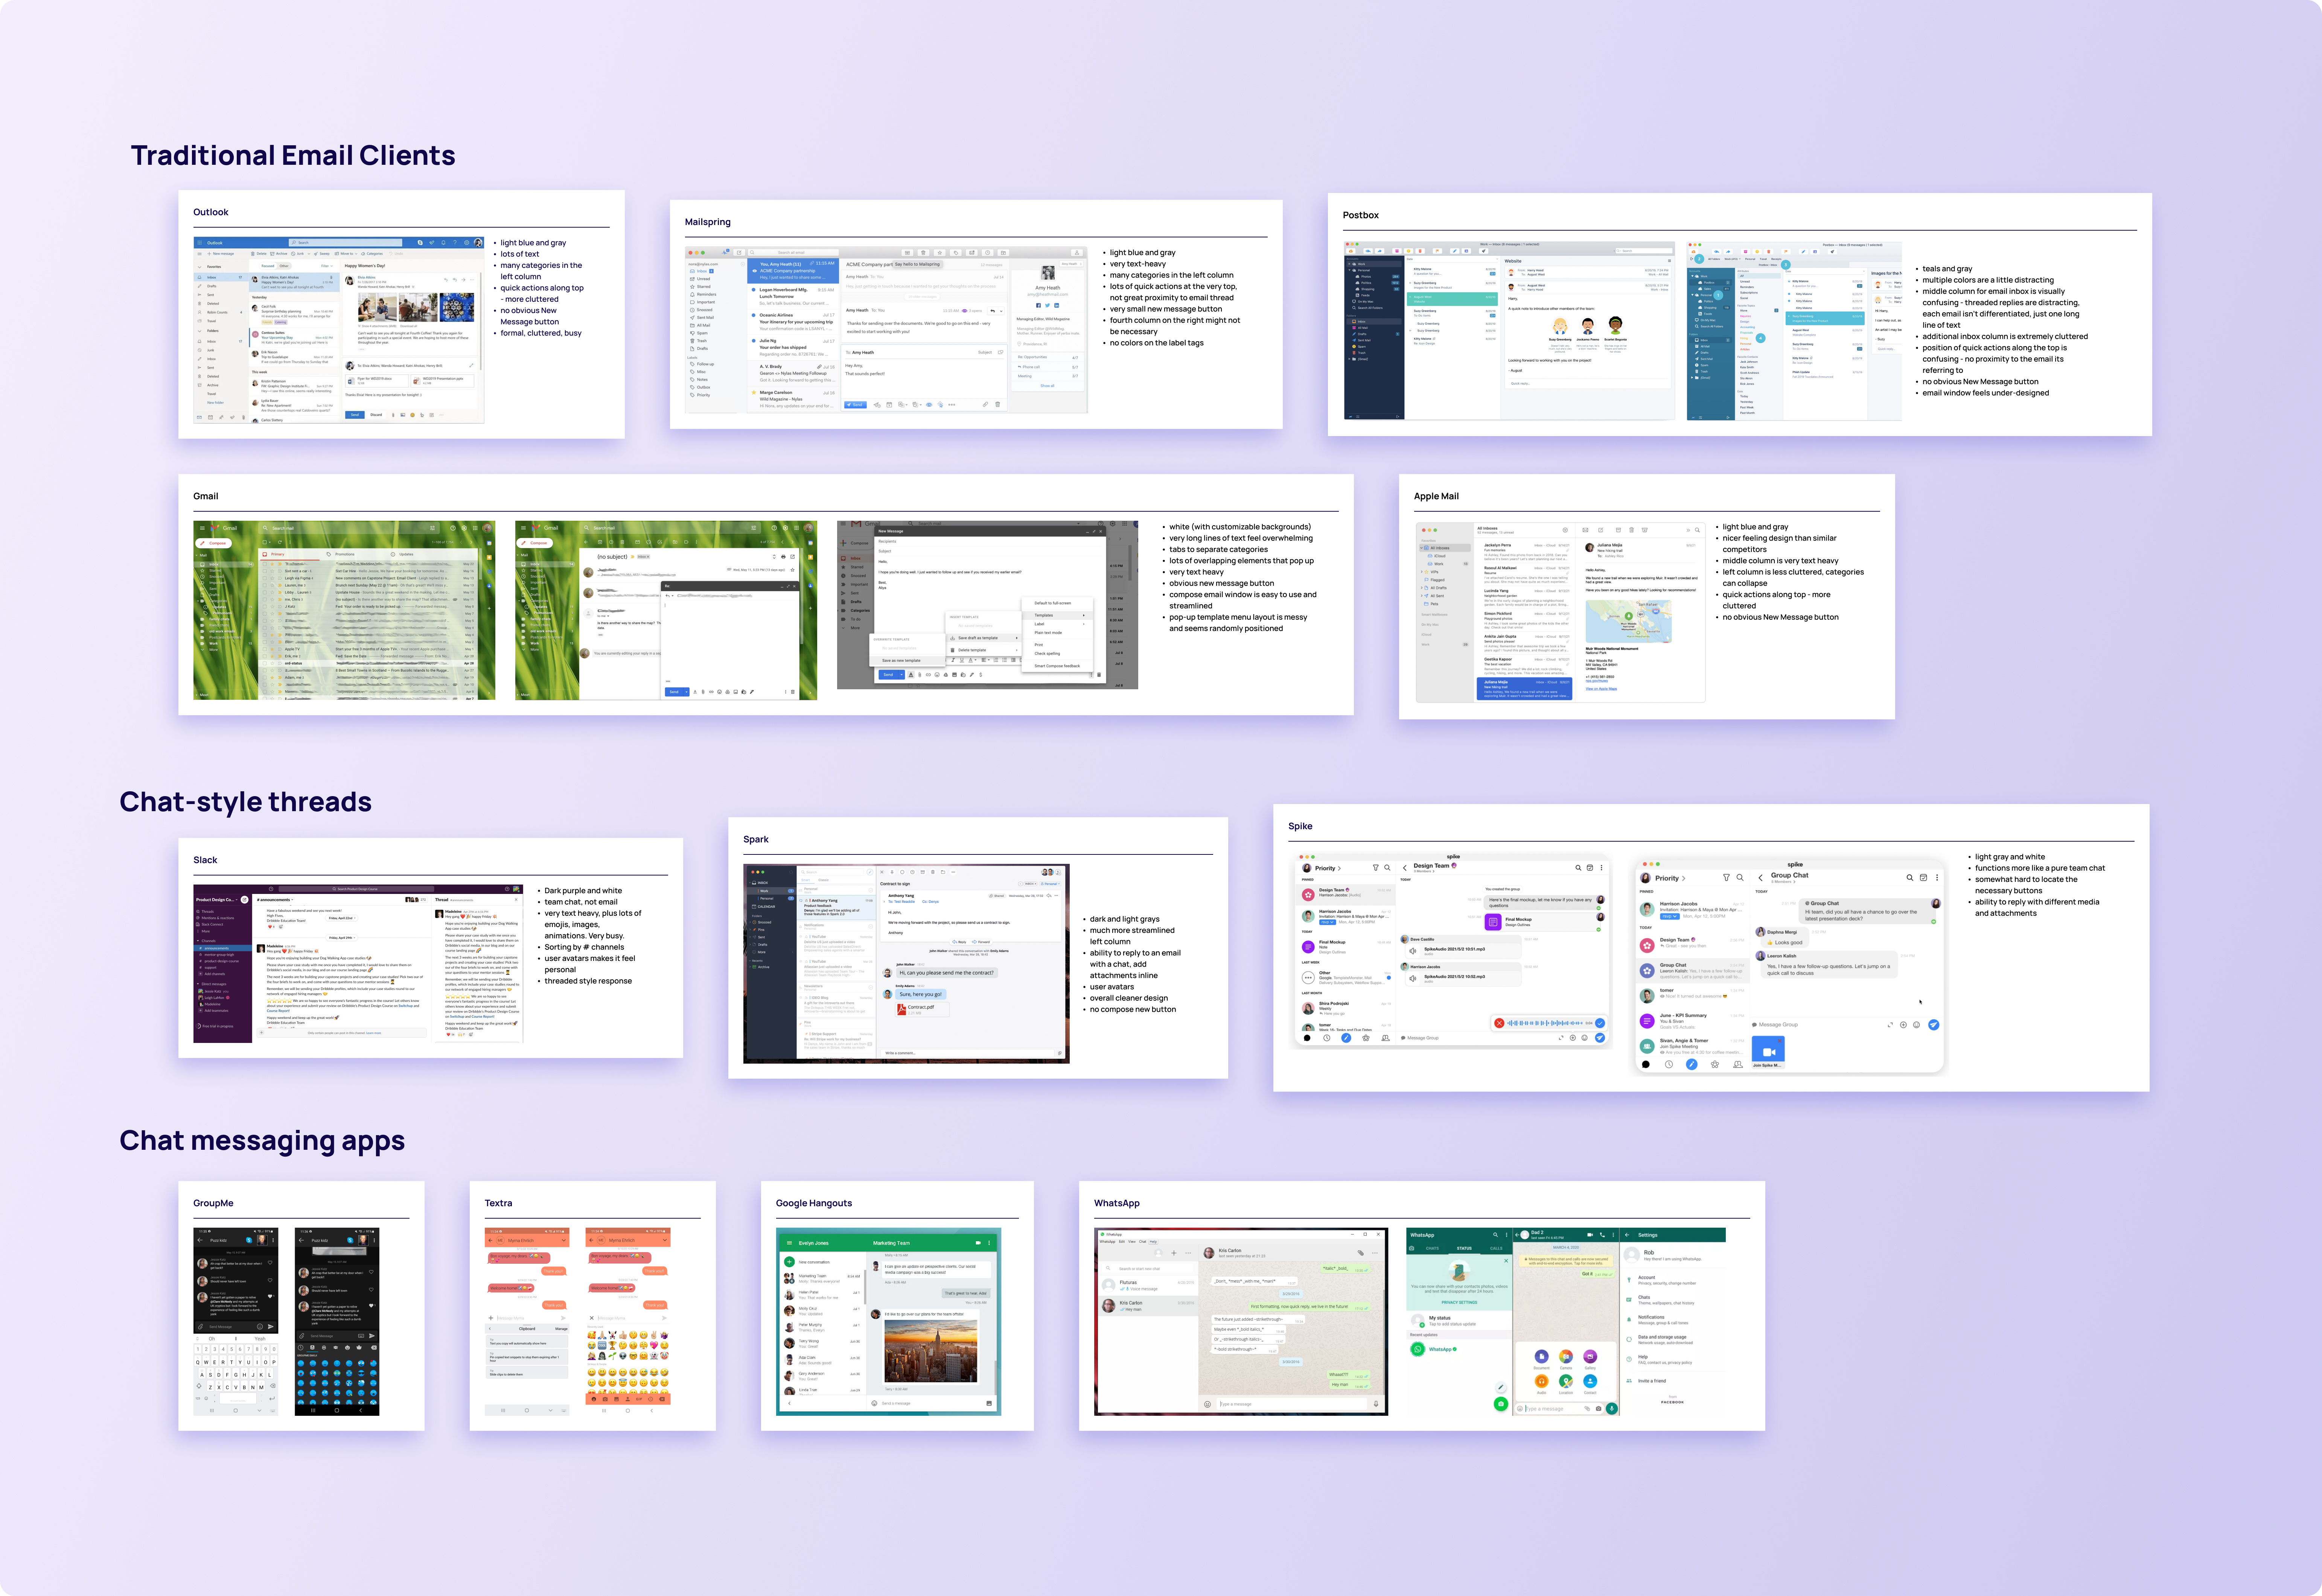Image resolution: width=2322 pixels, height=1596 pixels.
Task: Select Location icon in WhatsApp attachment picker
Action: pos(1566,1382)
